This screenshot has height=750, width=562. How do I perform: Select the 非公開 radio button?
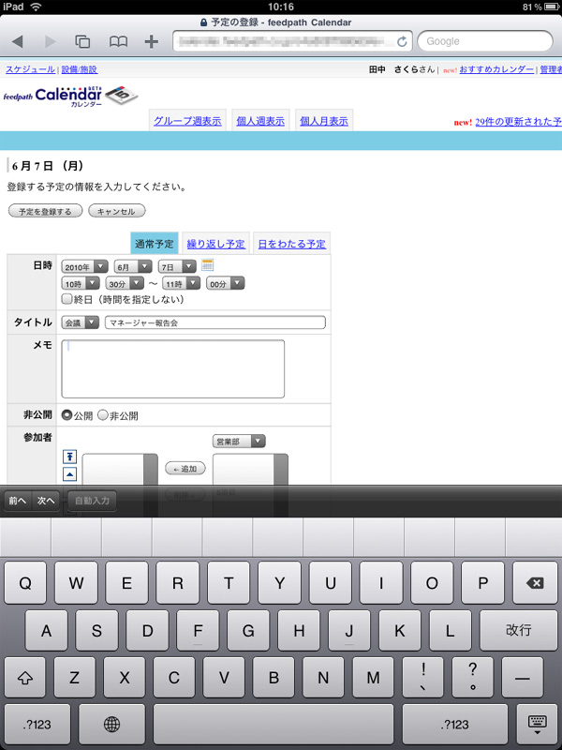(x=102, y=415)
